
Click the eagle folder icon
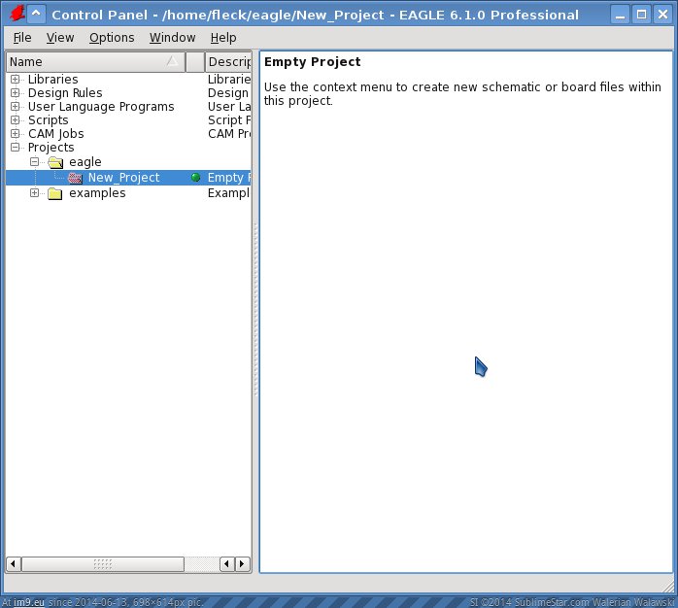click(x=55, y=162)
